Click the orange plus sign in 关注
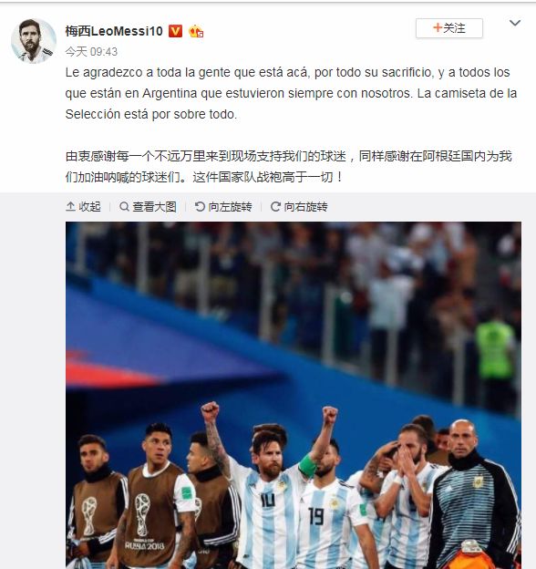536x569 pixels. [438, 28]
